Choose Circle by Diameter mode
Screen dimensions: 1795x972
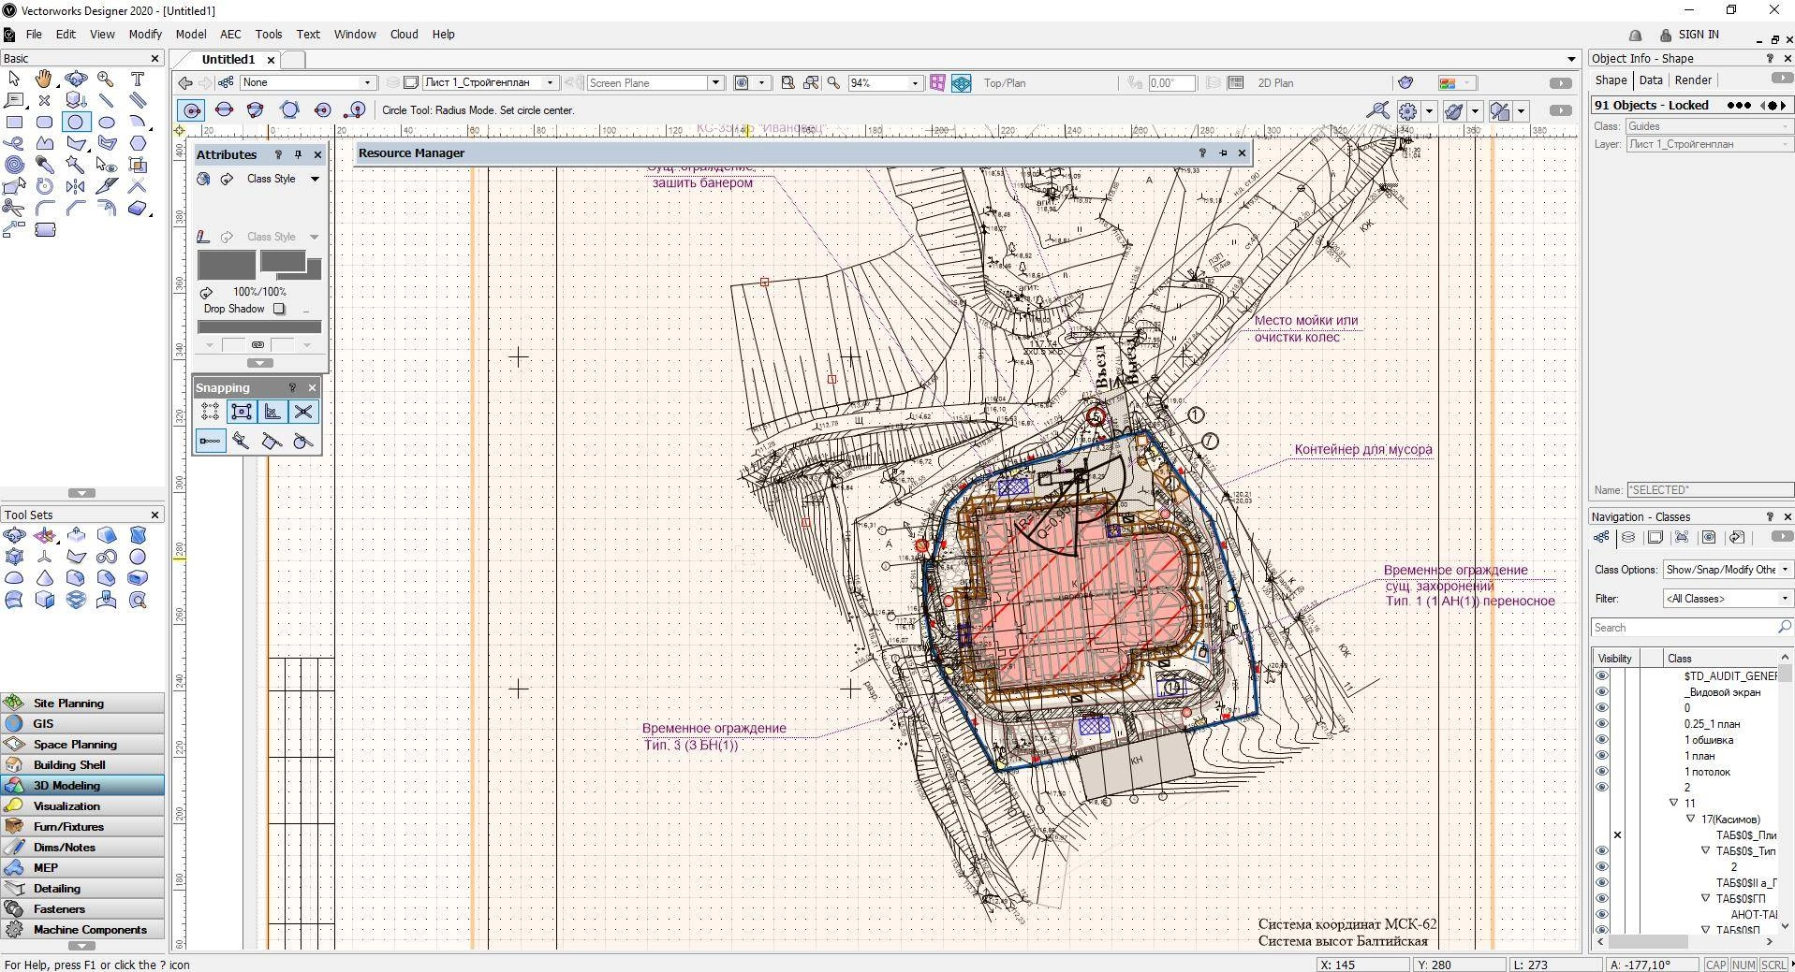click(x=224, y=110)
